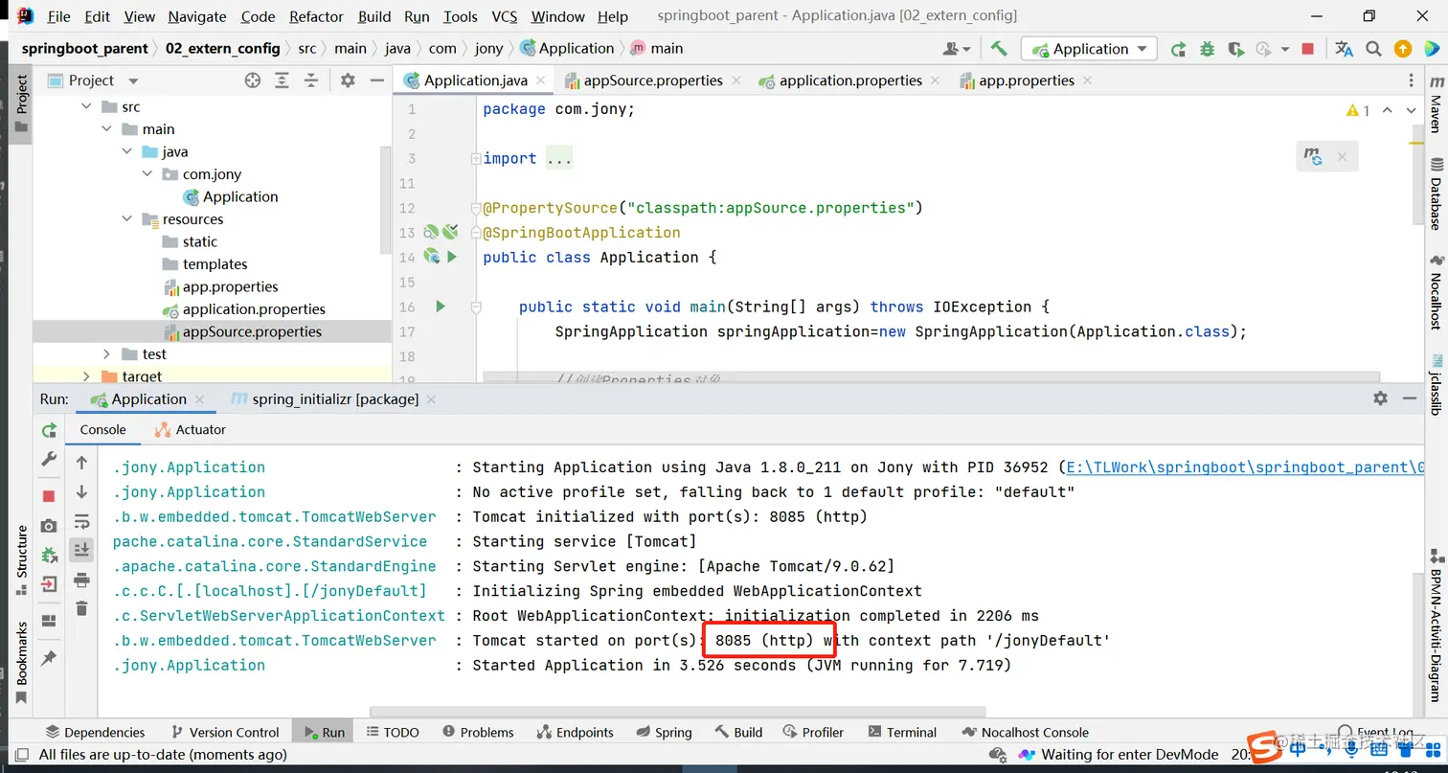Screen dimensions: 1448x773
Task: Open run configuration wrench in the Run panel
Action: [x=49, y=461]
